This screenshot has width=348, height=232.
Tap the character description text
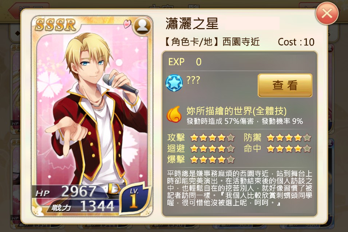(240, 188)
